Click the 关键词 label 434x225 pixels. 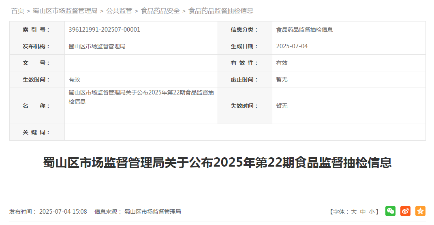coord(36,132)
